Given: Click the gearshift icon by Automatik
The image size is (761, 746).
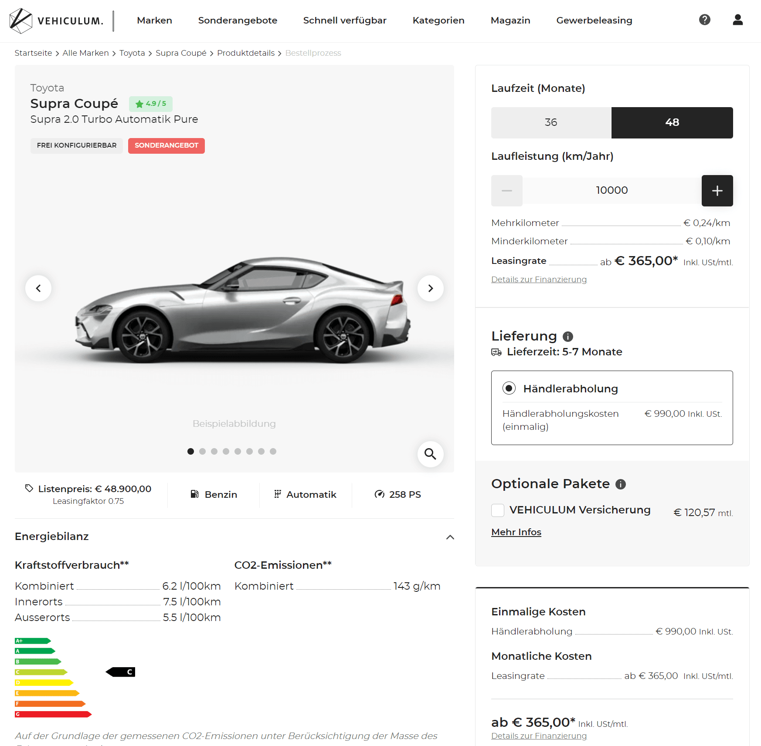Looking at the screenshot, I should 277,494.
